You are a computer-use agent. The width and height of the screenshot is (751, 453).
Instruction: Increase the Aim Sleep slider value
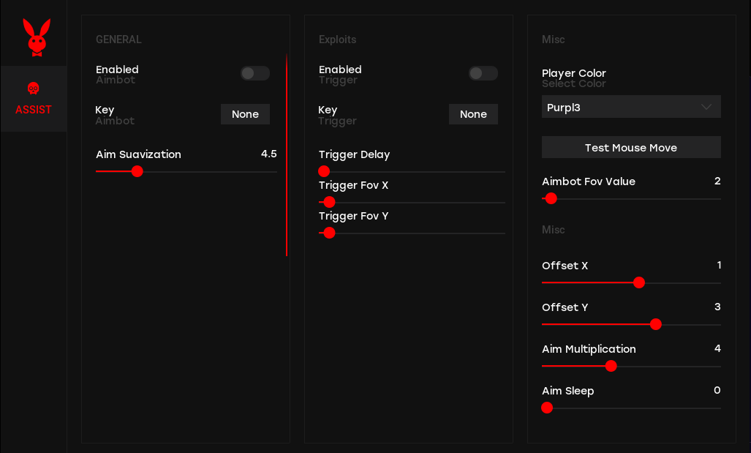point(547,408)
